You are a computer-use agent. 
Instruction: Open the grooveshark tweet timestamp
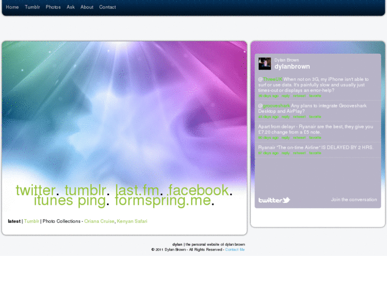pos(268,117)
